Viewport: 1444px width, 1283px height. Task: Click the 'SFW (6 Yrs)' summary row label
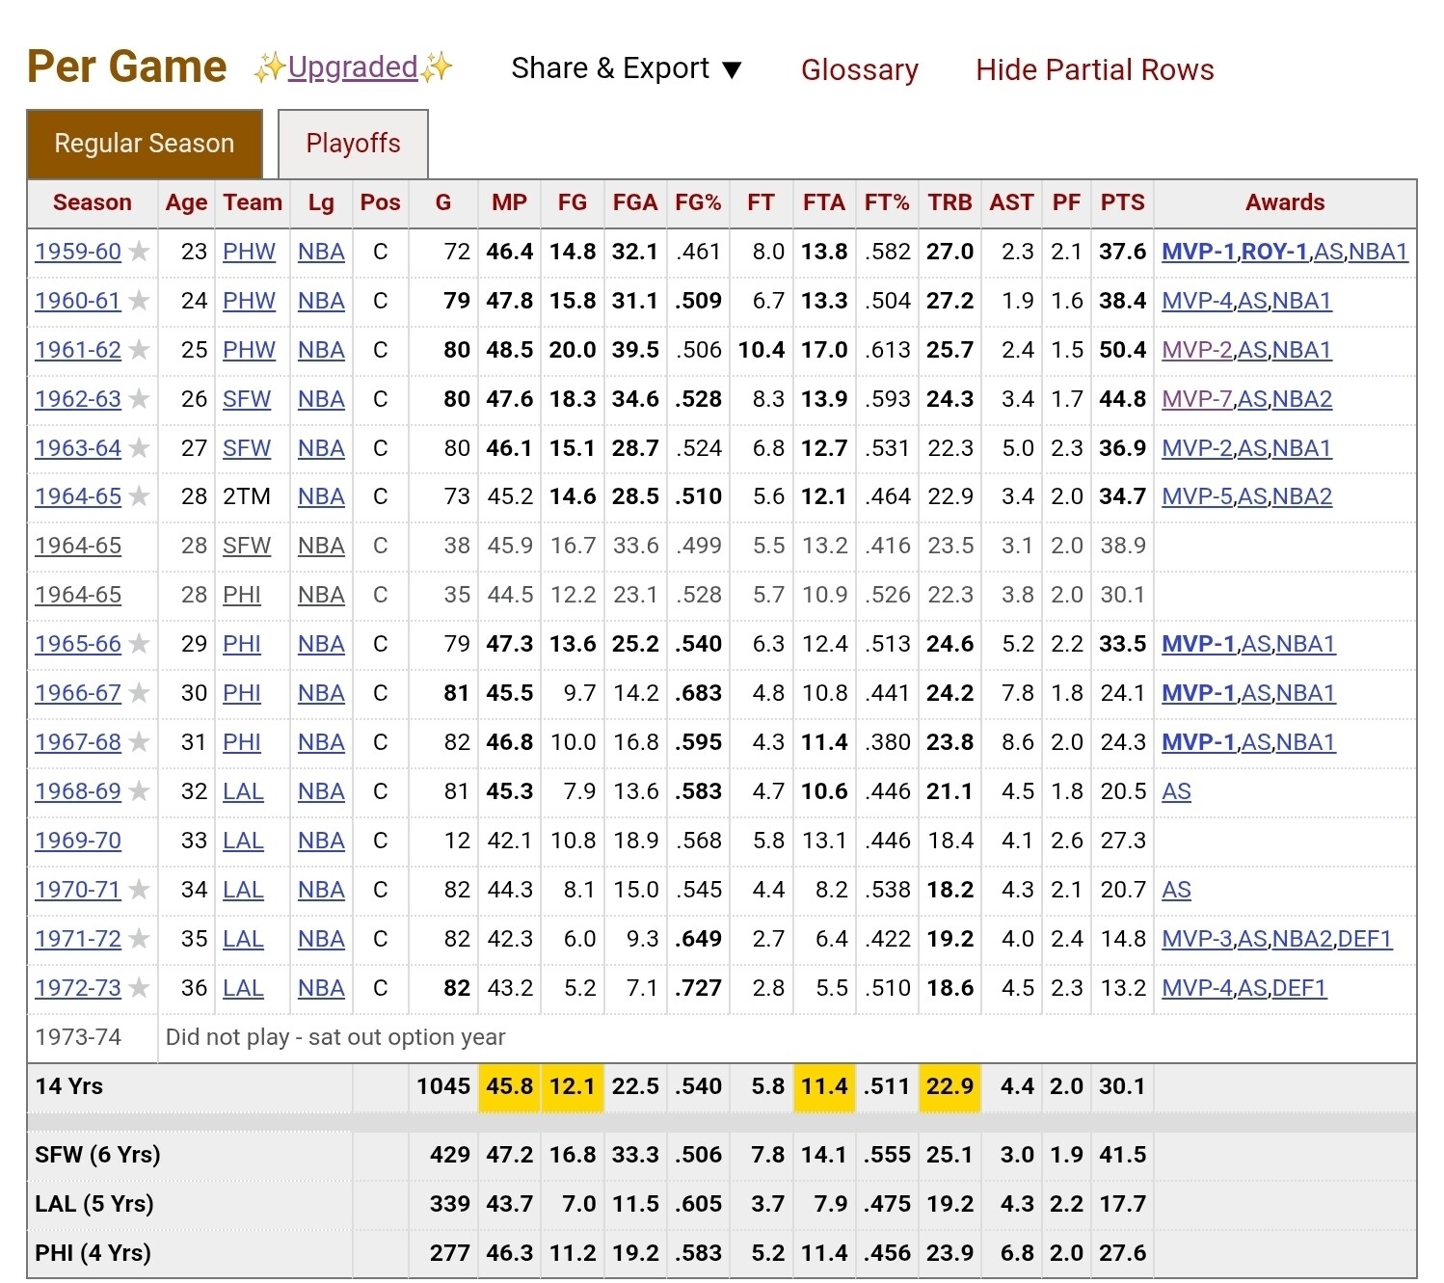[97, 1155]
